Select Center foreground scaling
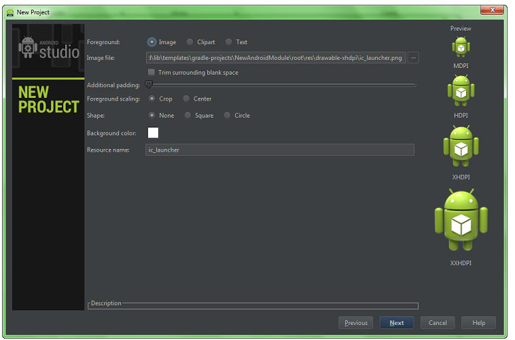Screen dimensions: 515x340 (186, 99)
